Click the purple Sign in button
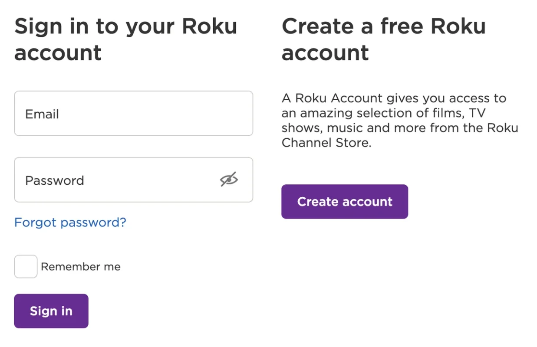This screenshot has width=537, height=347. click(x=51, y=311)
